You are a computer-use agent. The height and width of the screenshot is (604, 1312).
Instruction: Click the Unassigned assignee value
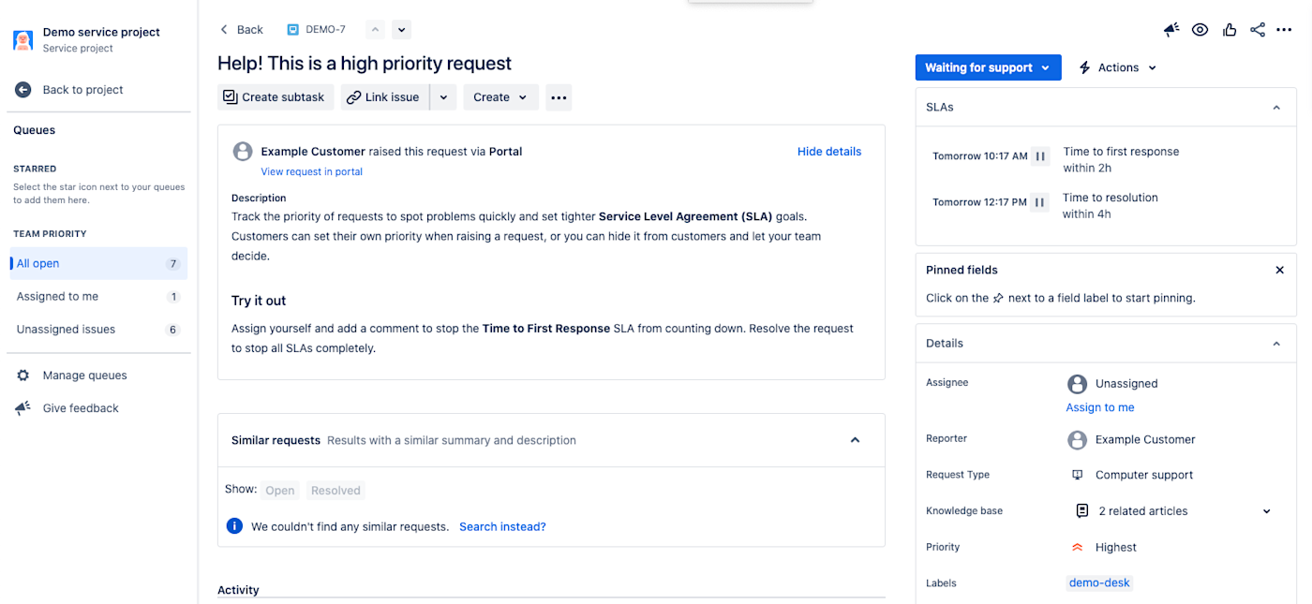tap(1126, 384)
